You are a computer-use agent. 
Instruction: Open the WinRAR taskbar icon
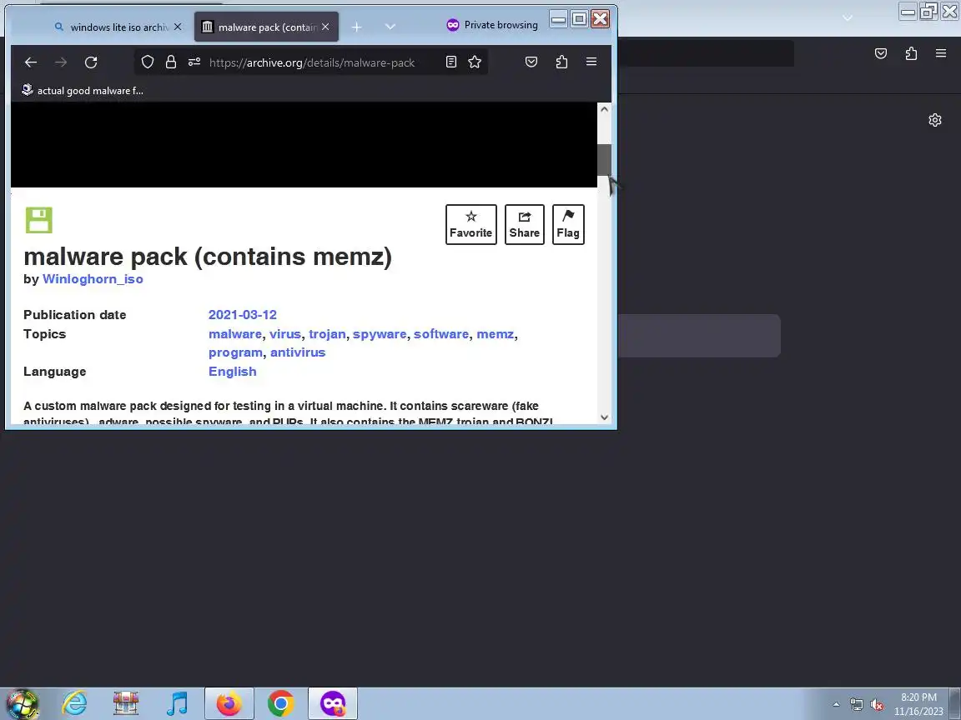[126, 703]
